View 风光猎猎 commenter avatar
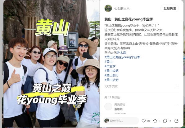Viewport: 185px width, 128px height. 108,106
